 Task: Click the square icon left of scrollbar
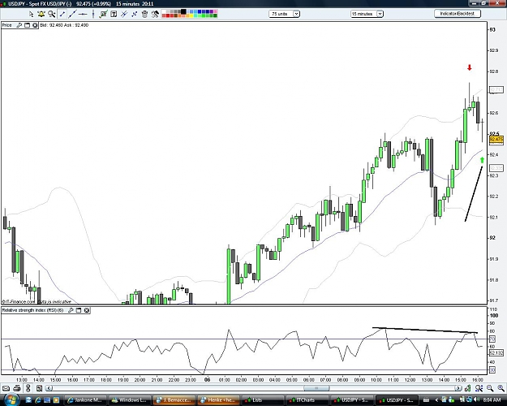pos(39,388)
